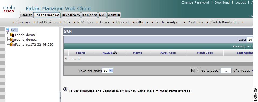The image size is (258, 102).
Task: Click the Download link
Action: [222, 2]
